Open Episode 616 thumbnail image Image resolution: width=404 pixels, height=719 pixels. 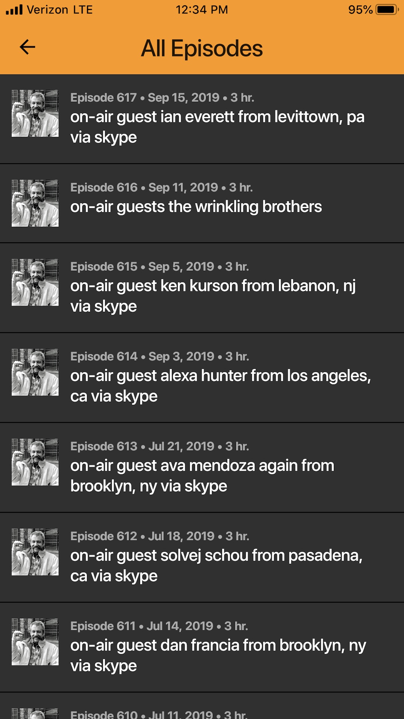tap(35, 203)
